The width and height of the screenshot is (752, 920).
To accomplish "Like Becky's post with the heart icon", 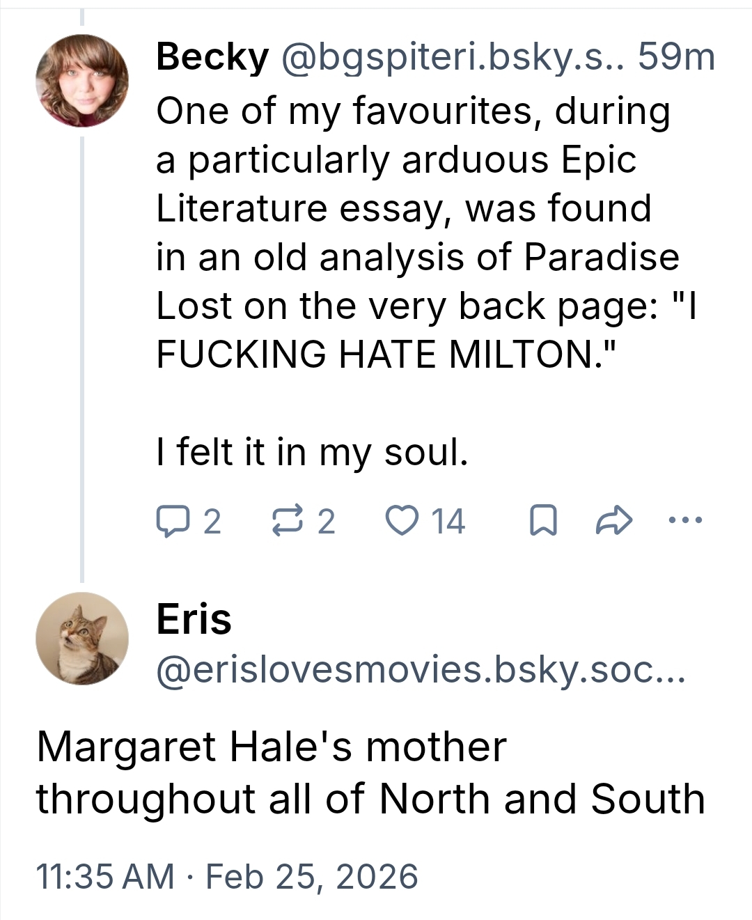I will pyautogui.click(x=402, y=522).
